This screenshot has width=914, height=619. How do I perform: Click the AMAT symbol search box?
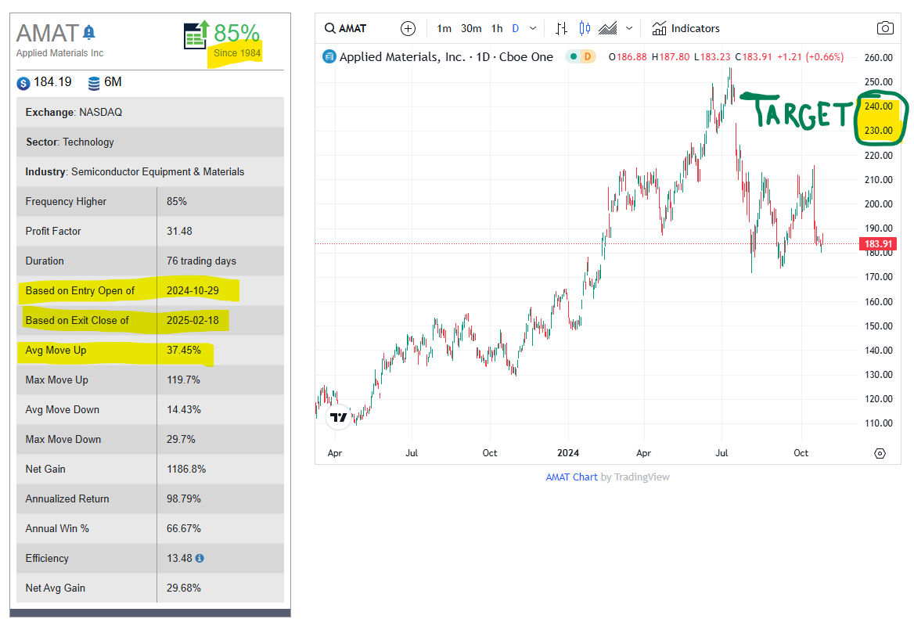(346, 28)
